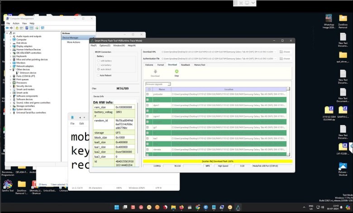Click the Audio inputs and outputs device icon

pyautogui.click(x=14, y=36)
